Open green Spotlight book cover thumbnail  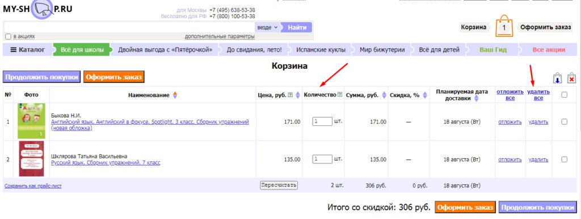click(x=32, y=121)
